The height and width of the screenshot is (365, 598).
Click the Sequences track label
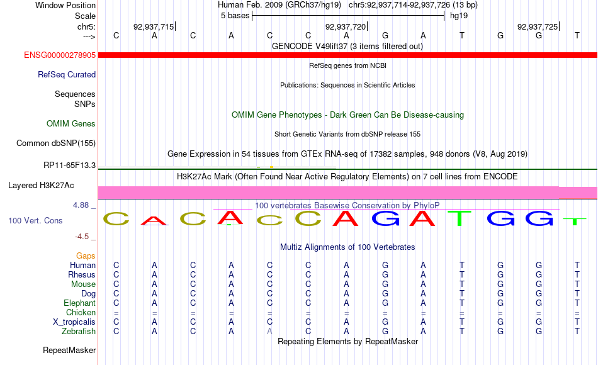point(75,94)
